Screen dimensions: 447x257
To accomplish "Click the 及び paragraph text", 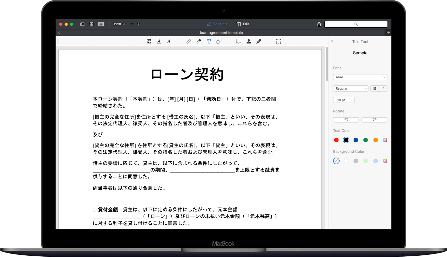I will (x=98, y=134).
